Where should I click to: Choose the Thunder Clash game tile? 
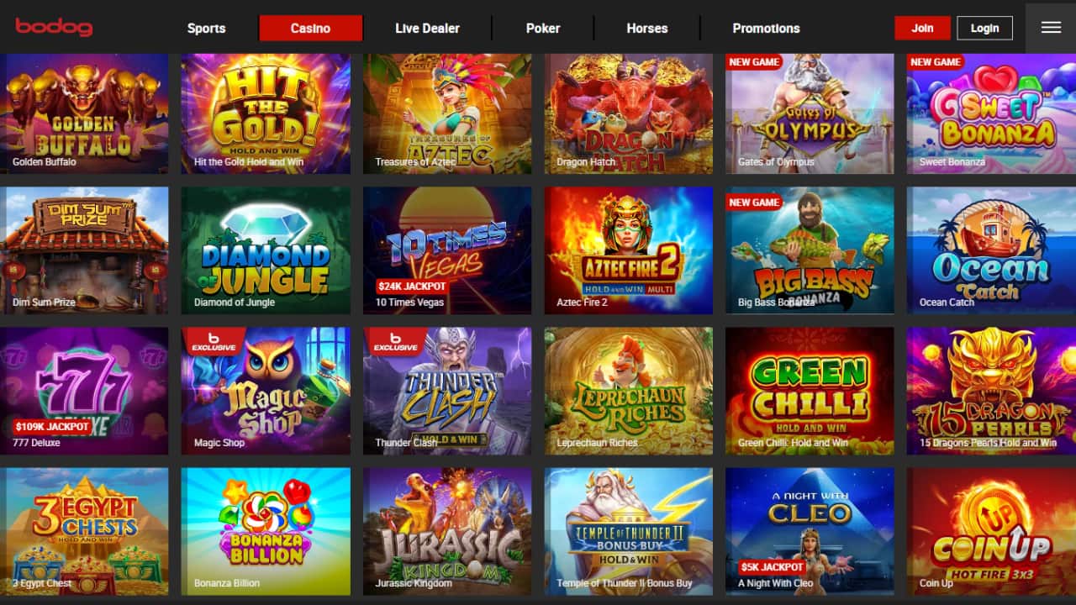(x=447, y=391)
